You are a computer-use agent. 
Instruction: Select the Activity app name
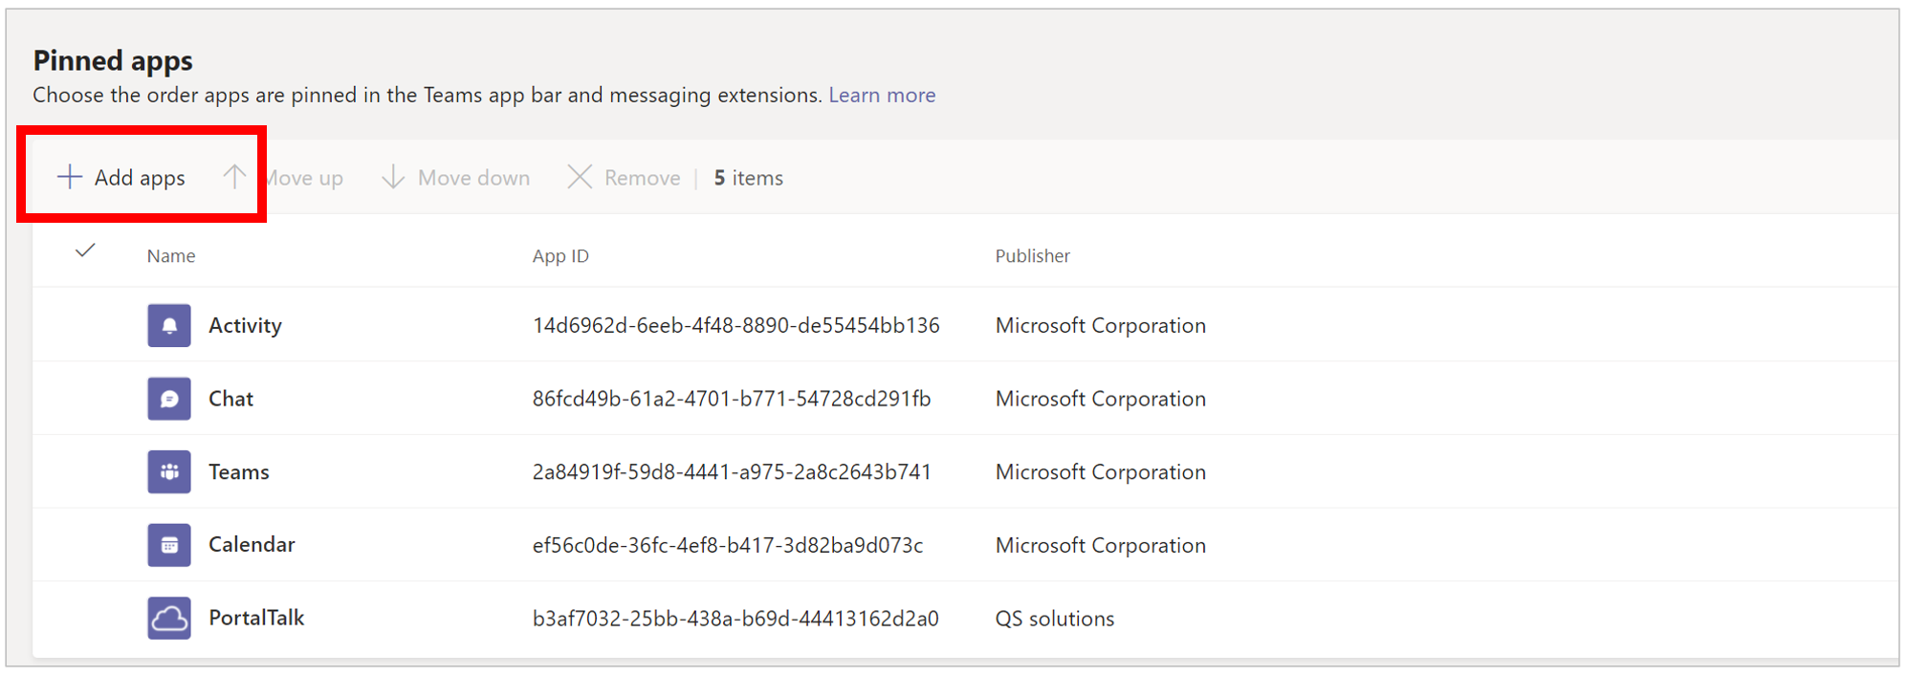click(x=245, y=325)
